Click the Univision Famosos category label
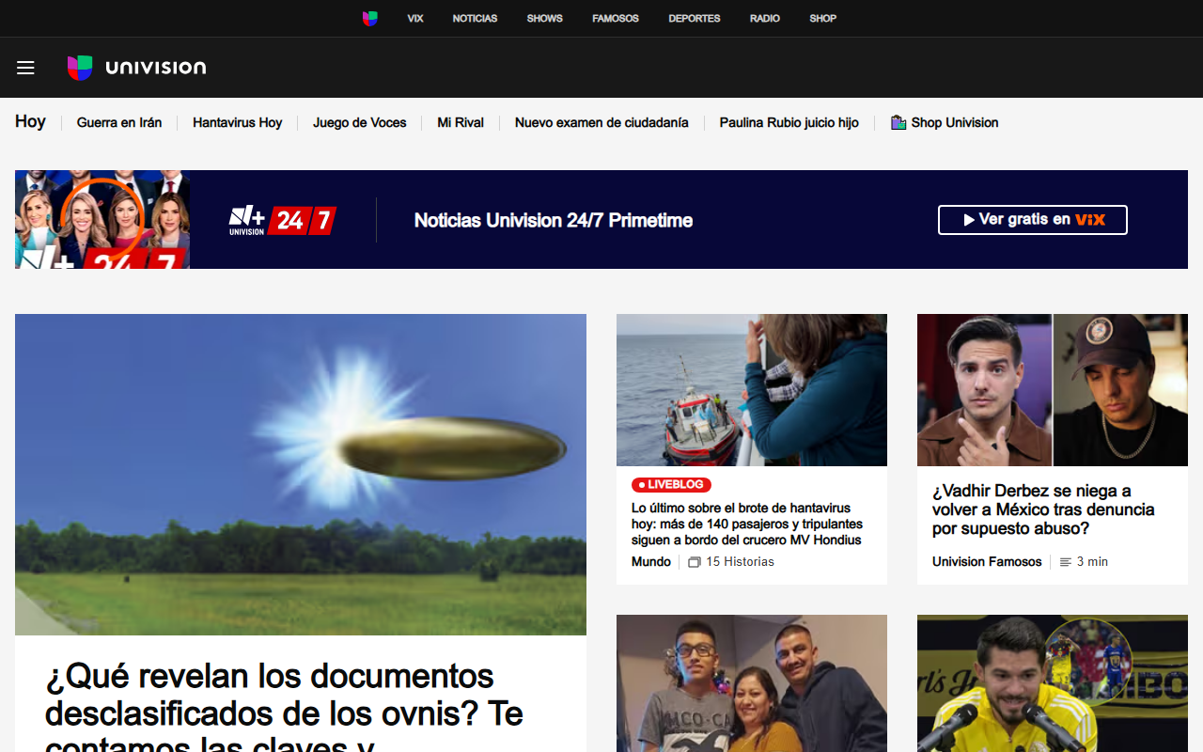 tap(987, 562)
